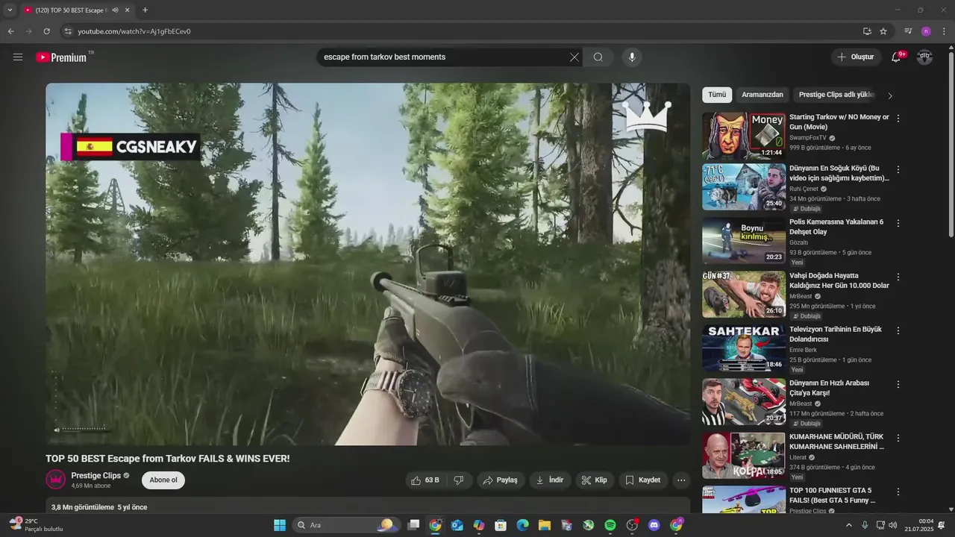Open options for Polis Kamerasına Yakalanan video
Screen dimensions: 955x537
pyautogui.click(x=898, y=223)
